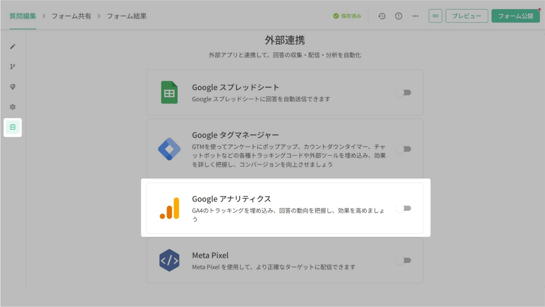Click the green 保存済み check status
The height and width of the screenshot is (307, 545).
pos(347,16)
